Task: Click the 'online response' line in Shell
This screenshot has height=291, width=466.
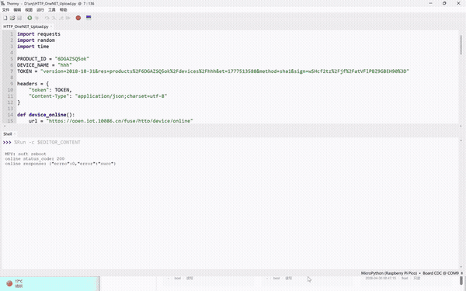Action: click(61, 164)
